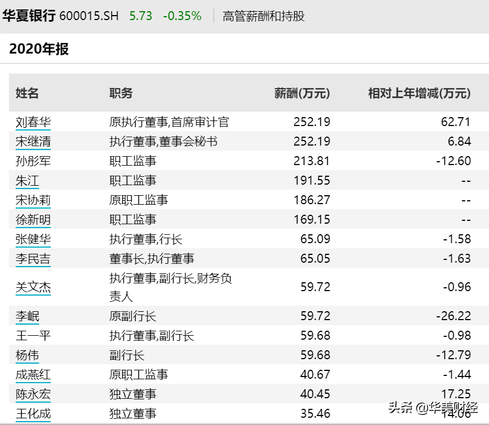Image resolution: width=489 pixels, height=425 pixels.
Task: Click the stock price 5.73
Action: pyautogui.click(x=141, y=16)
